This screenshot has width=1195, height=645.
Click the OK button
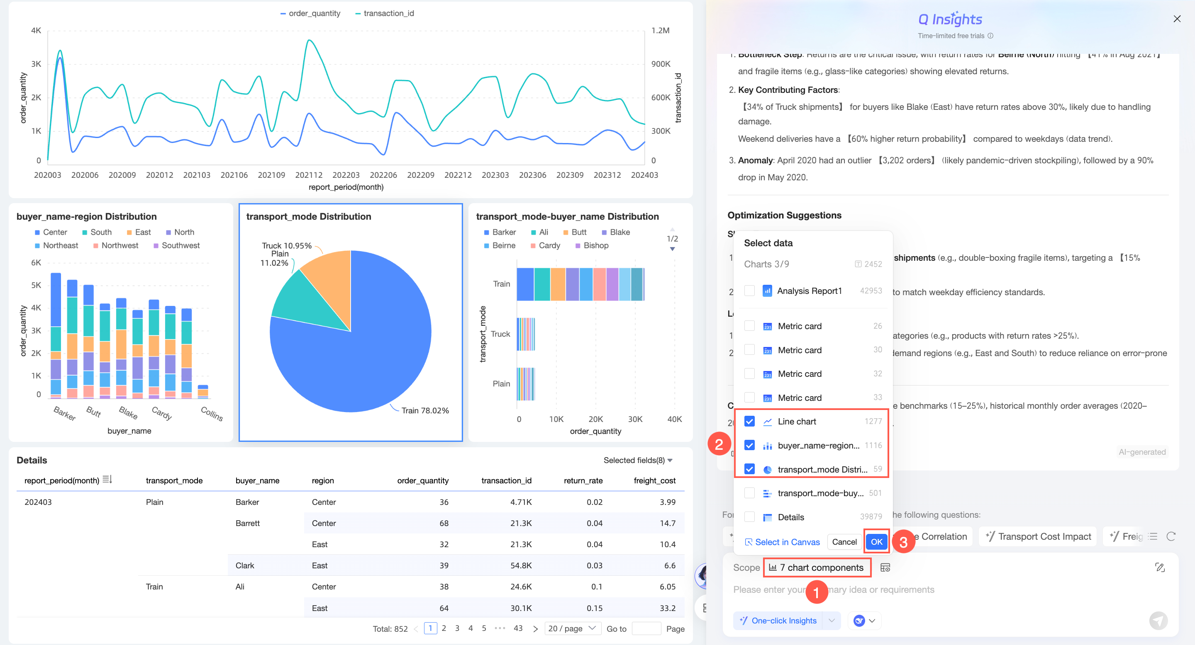pyautogui.click(x=876, y=542)
